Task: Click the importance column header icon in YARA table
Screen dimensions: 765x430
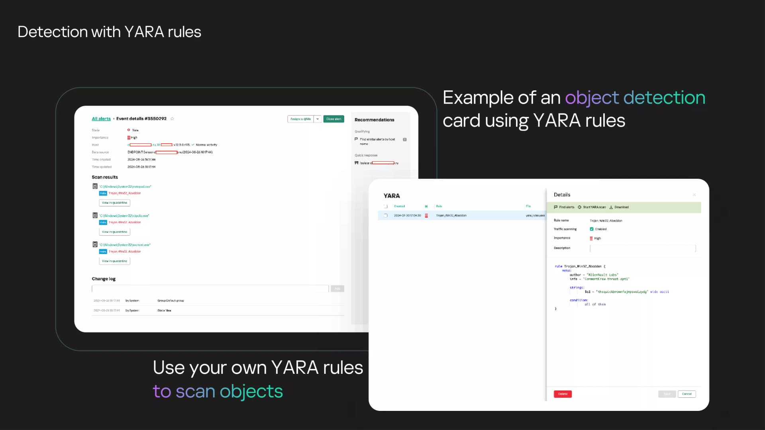Action: pos(426,206)
